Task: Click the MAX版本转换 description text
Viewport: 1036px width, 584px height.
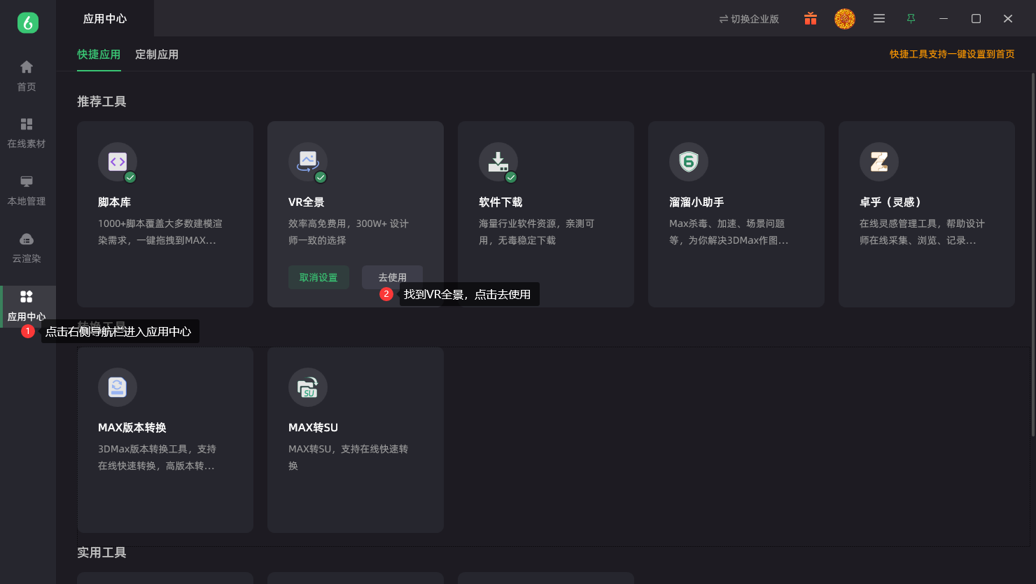Action: click(157, 457)
